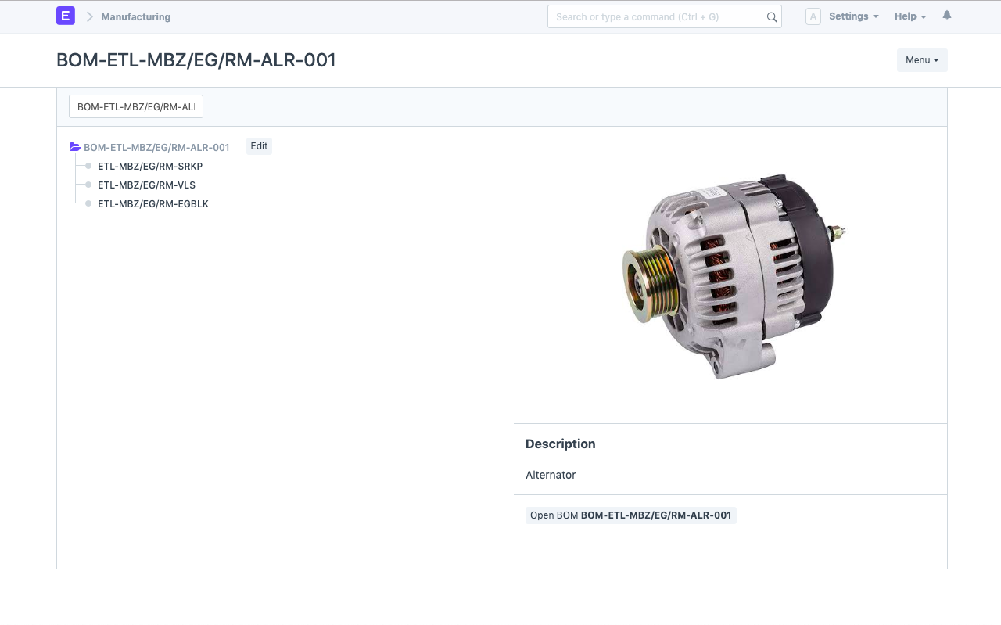This screenshot has width=1001, height=625.
Task: Open the notifications bell
Action: point(947,16)
